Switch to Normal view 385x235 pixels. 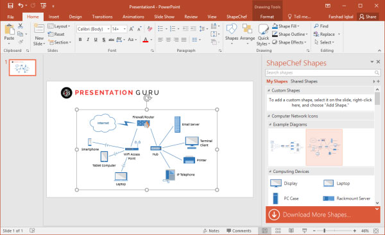pyautogui.click(x=264, y=231)
